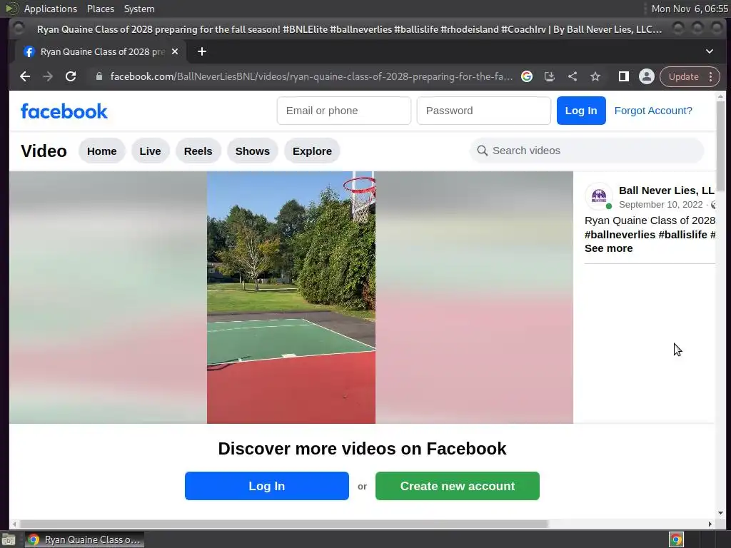Image resolution: width=731 pixels, height=548 pixels.
Task: Click the scroll-left arrow at bottom
Action: (x=14, y=524)
